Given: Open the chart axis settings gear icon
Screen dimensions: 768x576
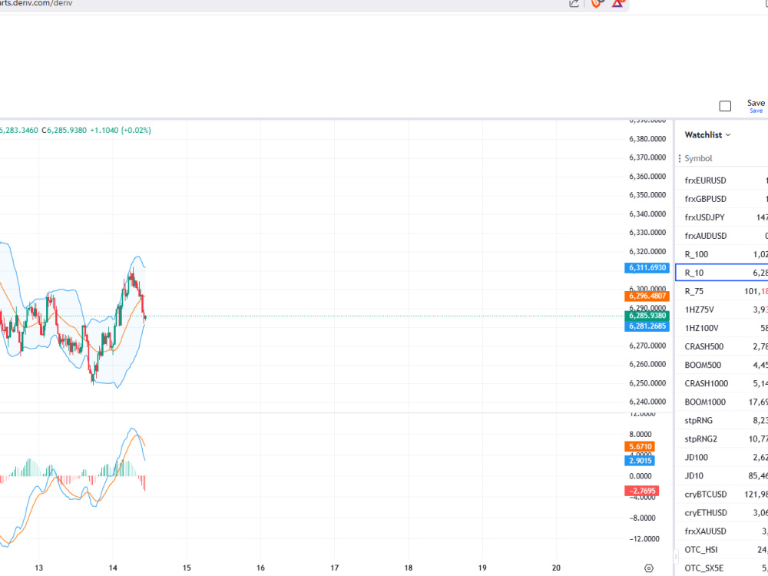Looking at the screenshot, I should 649,568.
